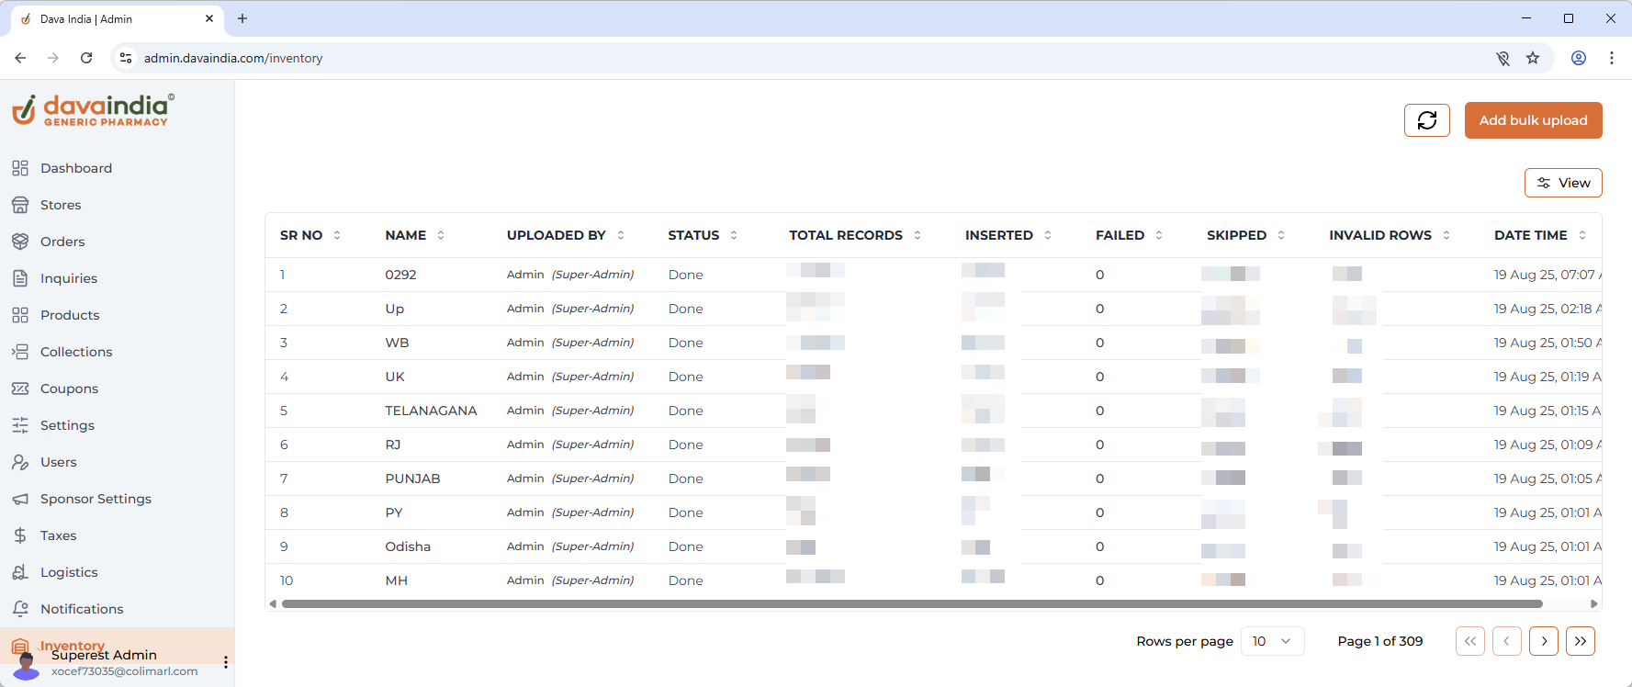The height and width of the screenshot is (687, 1632).
Task: Bookmark this page with the star icon
Action: [1533, 58]
